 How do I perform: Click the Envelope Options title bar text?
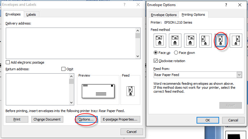pyautogui.click(x=161, y=5)
